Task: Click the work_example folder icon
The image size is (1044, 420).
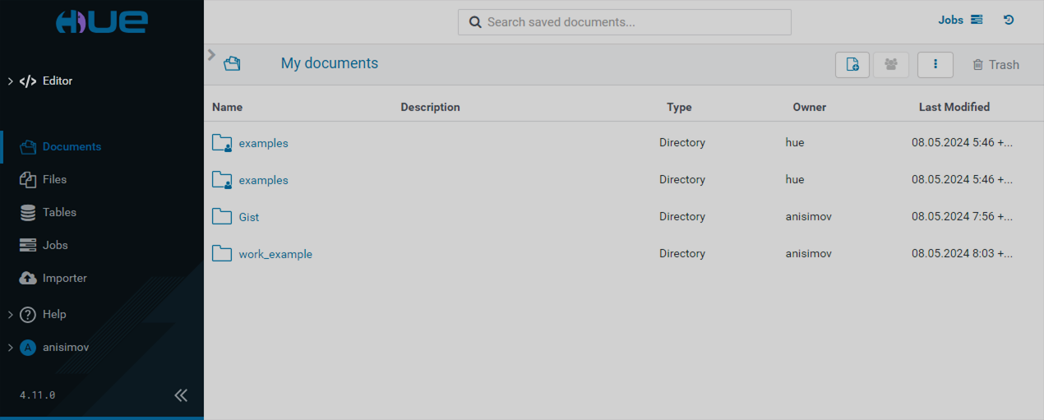Action: tap(222, 253)
